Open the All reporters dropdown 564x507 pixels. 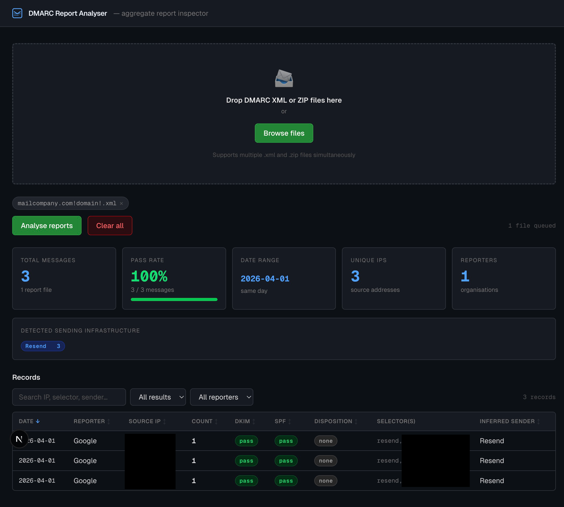(x=222, y=397)
